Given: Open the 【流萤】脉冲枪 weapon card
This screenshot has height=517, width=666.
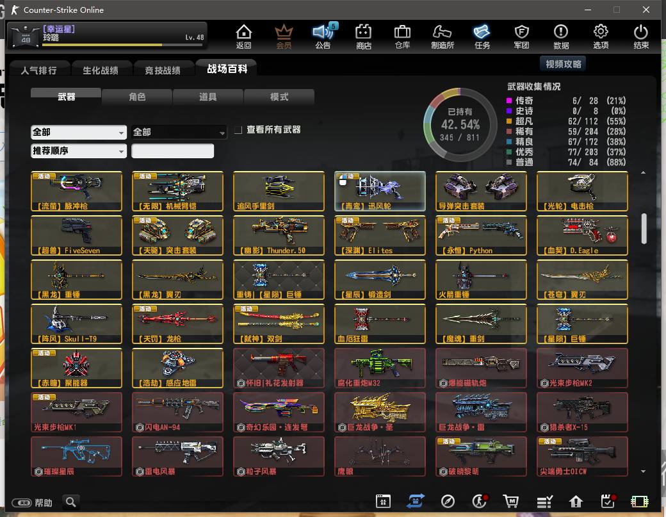Looking at the screenshot, I should [76, 191].
